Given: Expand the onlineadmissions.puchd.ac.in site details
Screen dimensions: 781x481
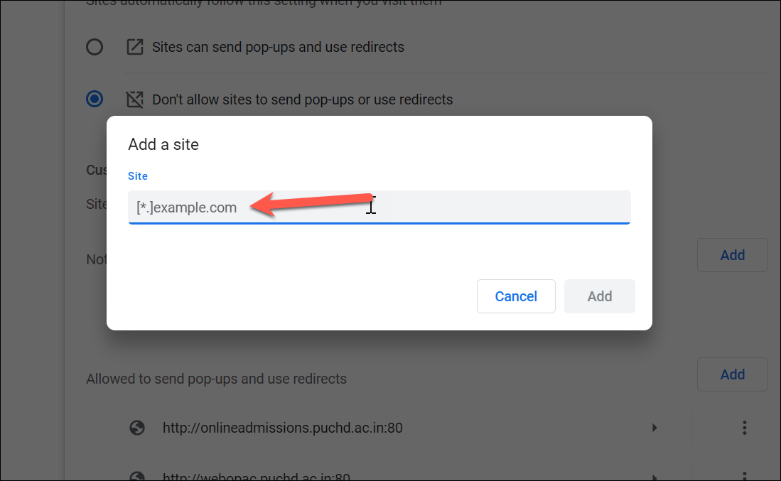Looking at the screenshot, I should pos(655,428).
